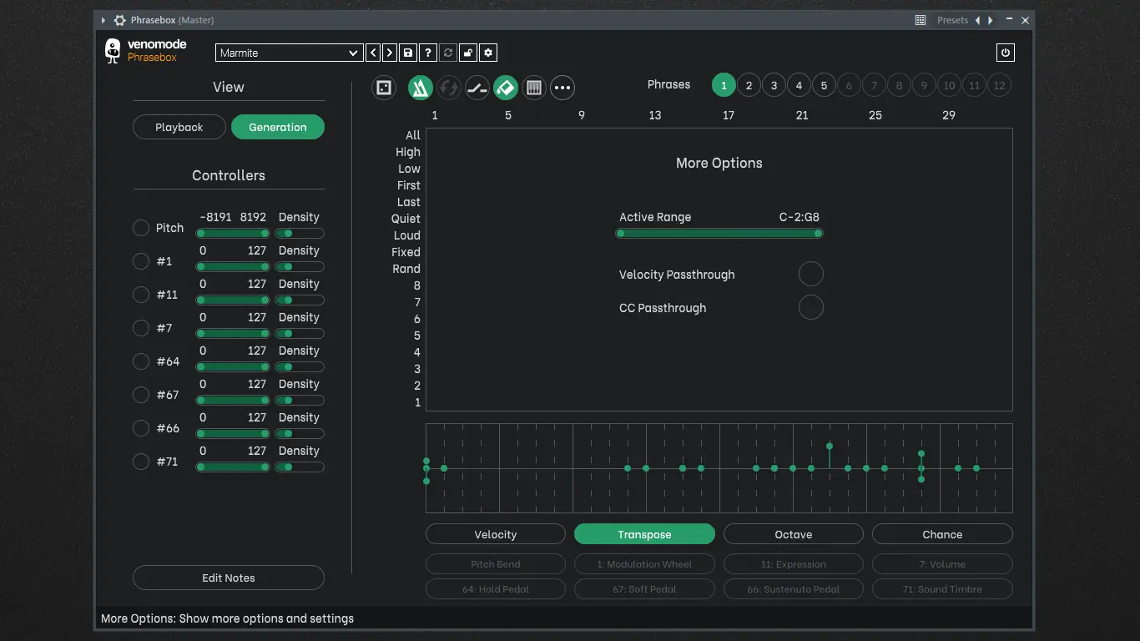Viewport: 1140px width, 641px height.
Task: Open help via the question mark icon
Action: pyautogui.click(x=428, y=53)
